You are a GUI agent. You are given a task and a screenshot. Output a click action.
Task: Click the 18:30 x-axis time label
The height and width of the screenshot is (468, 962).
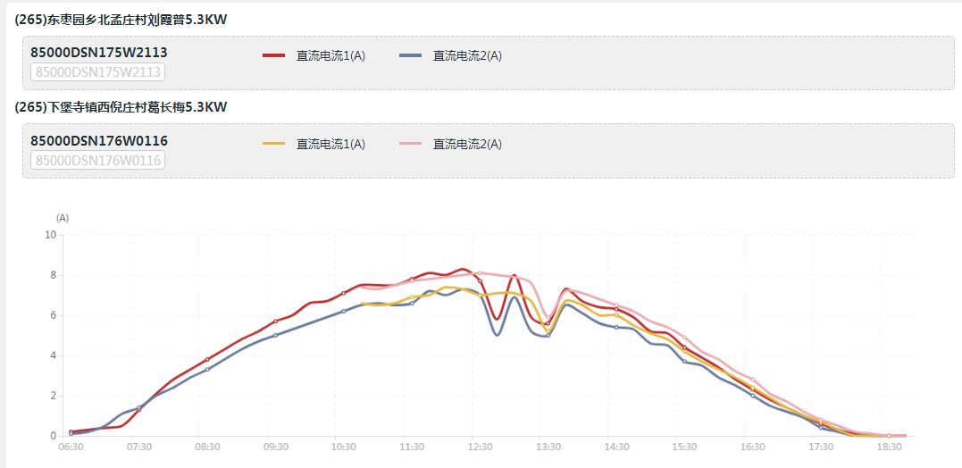pyautogui.click(x=889, y=447)
